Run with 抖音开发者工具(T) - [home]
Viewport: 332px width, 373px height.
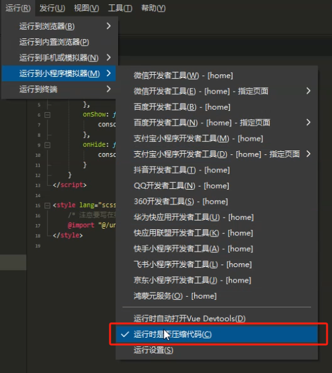[x=216, y=170]
